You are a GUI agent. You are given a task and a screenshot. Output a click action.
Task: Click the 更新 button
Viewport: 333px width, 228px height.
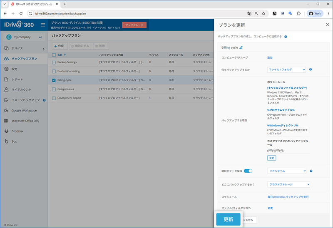coord(228,219)
